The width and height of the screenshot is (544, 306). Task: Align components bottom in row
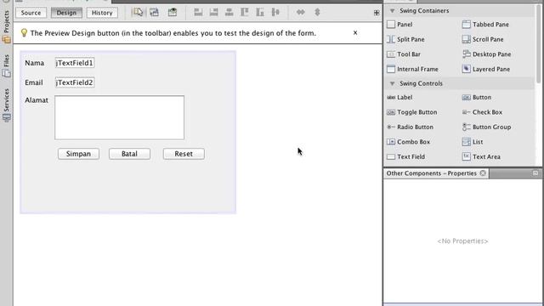point(260,13)
